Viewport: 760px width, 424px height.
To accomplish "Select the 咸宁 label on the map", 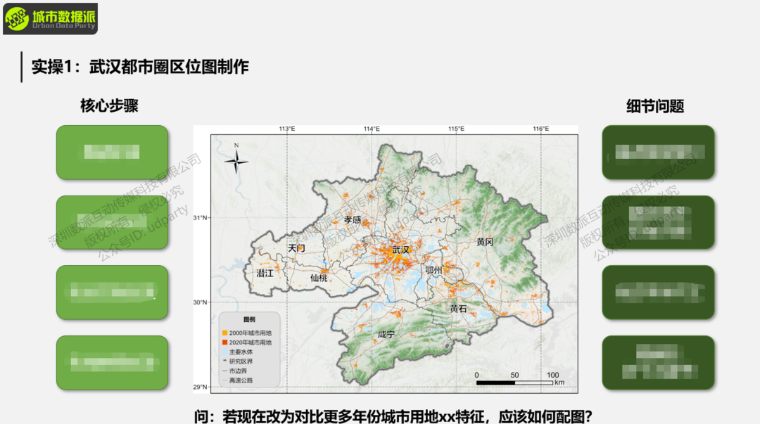I will (x=386, y=334).
